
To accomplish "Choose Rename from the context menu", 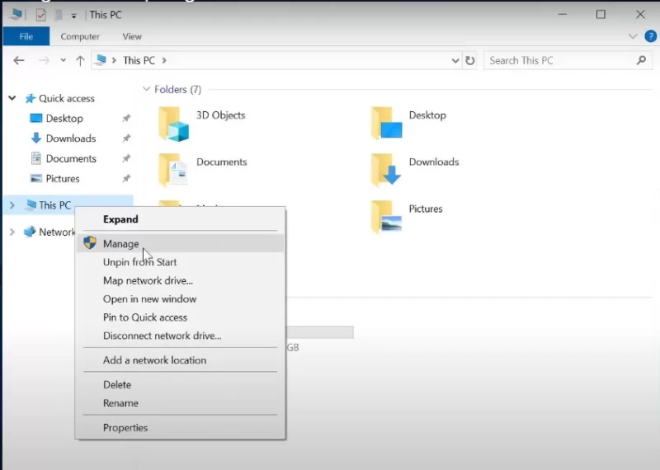I will tap(180, 403).
